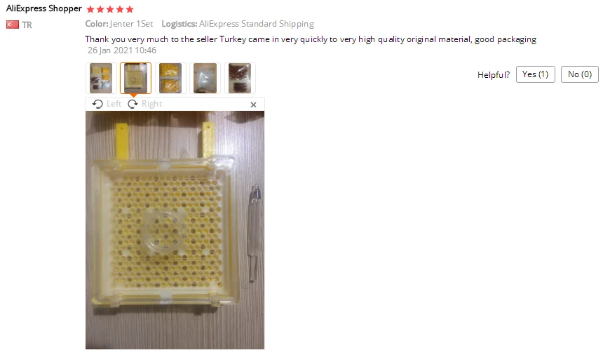This screenshot has height=357, width=603.
Task: Click the fifth red rating star
Action: [x=130, y=9]
